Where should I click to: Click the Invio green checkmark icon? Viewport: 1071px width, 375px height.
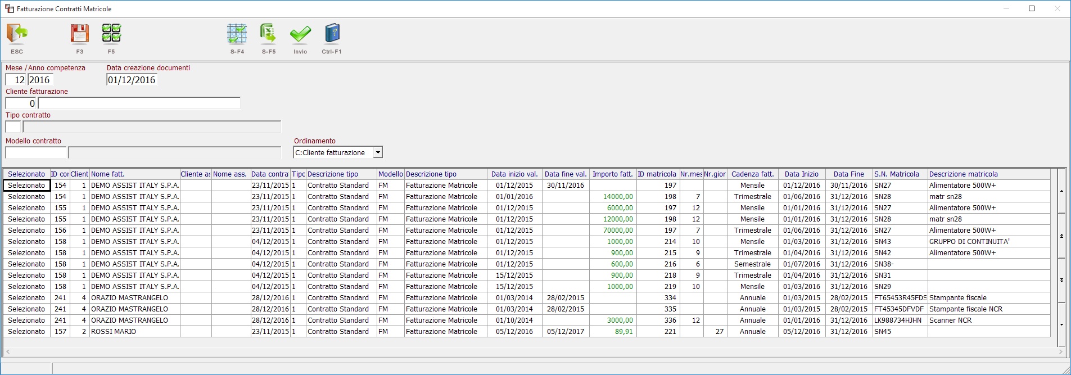[300, 35]
